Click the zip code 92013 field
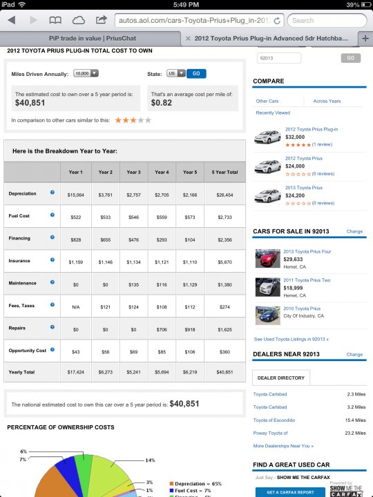 click(x=279, y=58)
